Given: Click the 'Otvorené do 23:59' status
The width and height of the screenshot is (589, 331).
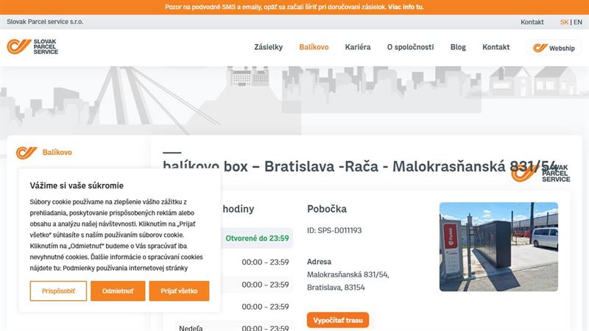Looking at the screenshot, I should coord(257,238).
